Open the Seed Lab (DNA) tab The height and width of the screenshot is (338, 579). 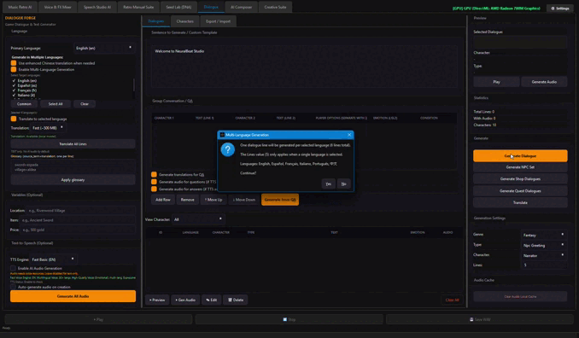(178, 7)
